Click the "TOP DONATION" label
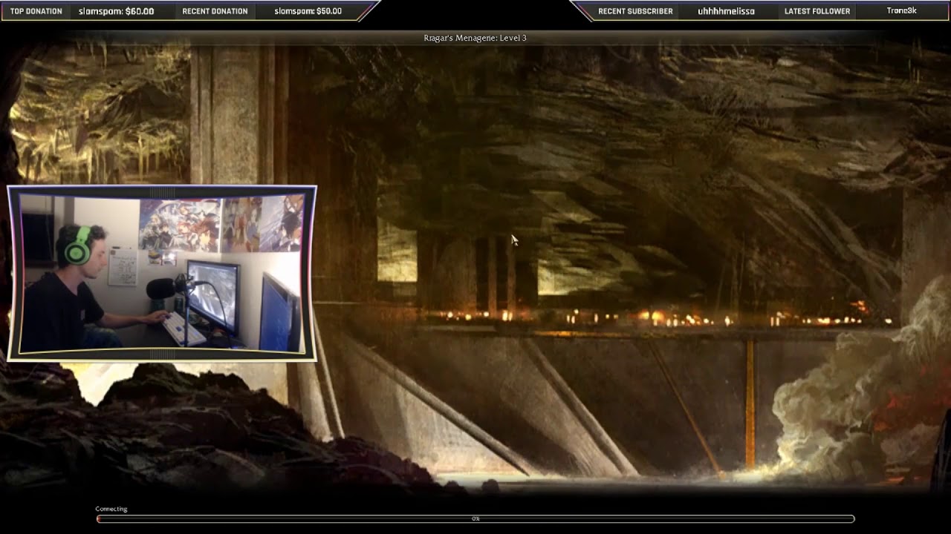The image size is (951, 534). tap(36, 11)
